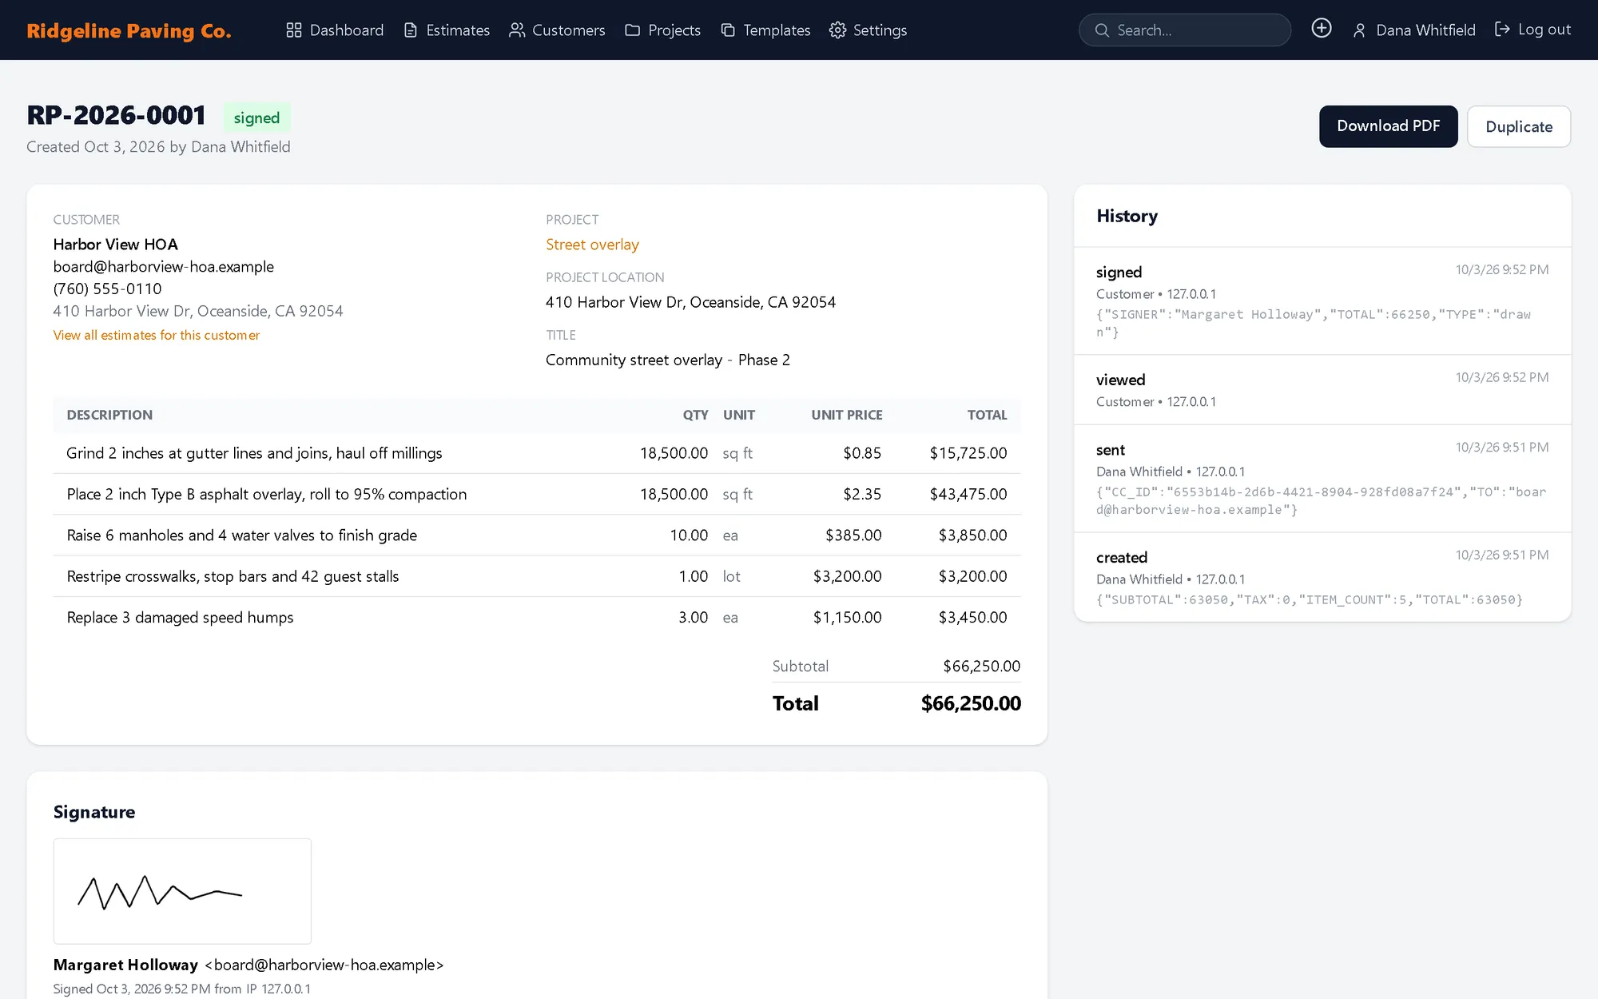
Task: Click the $66,250.00 Total amount
Action: 971,703
